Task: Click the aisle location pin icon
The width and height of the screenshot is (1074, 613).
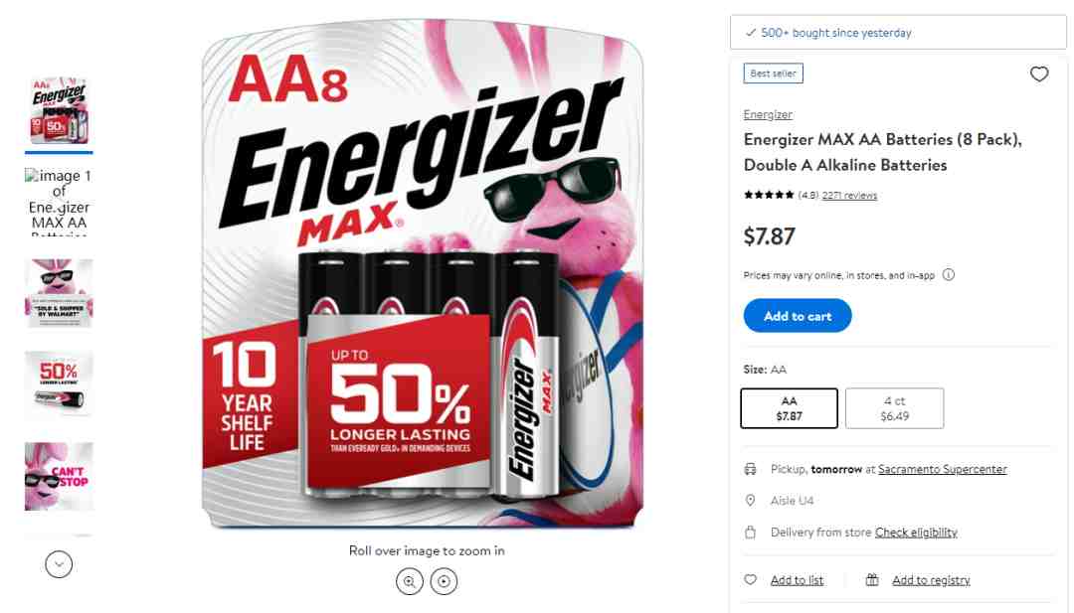Action: coord(751,501)
